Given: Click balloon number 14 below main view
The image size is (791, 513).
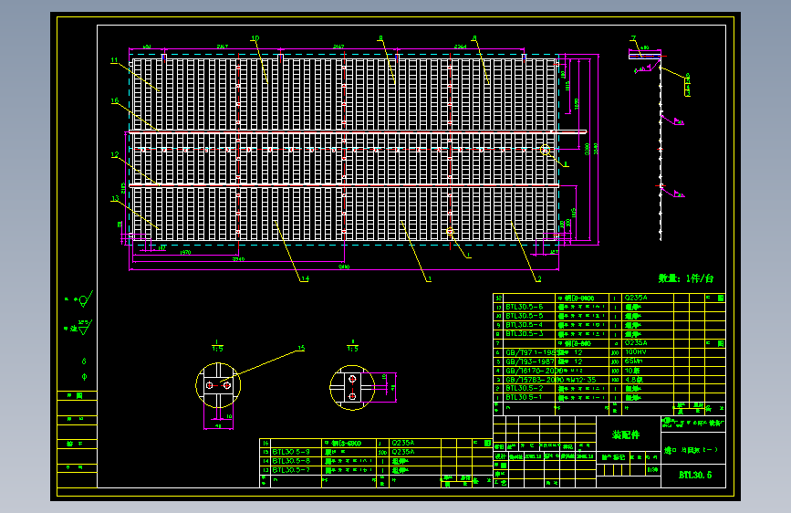Looking at the screenshot, I should 305,278.
